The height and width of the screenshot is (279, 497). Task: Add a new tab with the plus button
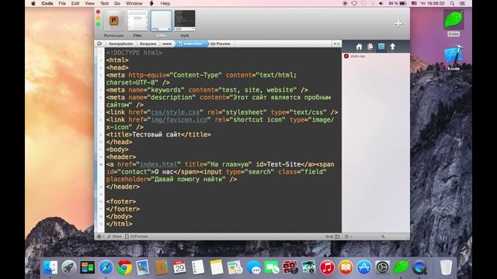click(x=398, y=23)
